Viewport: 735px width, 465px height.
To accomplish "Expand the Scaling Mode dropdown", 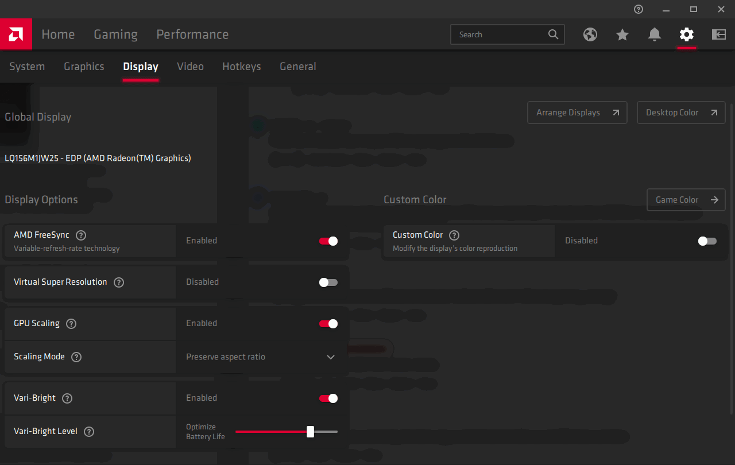I will click(331, 357).
